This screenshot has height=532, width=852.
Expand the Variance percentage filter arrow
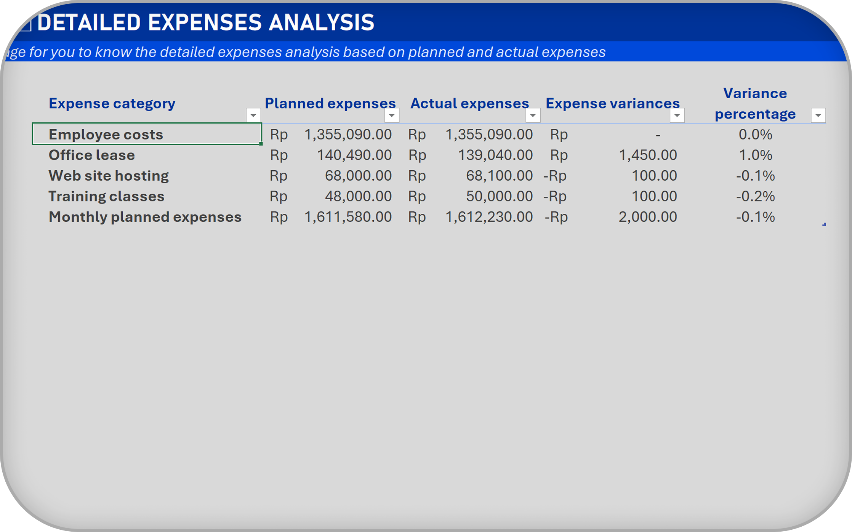click(818, 115)
